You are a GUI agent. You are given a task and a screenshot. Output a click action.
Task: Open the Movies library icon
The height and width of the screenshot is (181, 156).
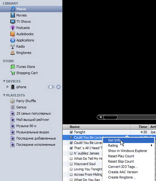click(x=13, y=15)
